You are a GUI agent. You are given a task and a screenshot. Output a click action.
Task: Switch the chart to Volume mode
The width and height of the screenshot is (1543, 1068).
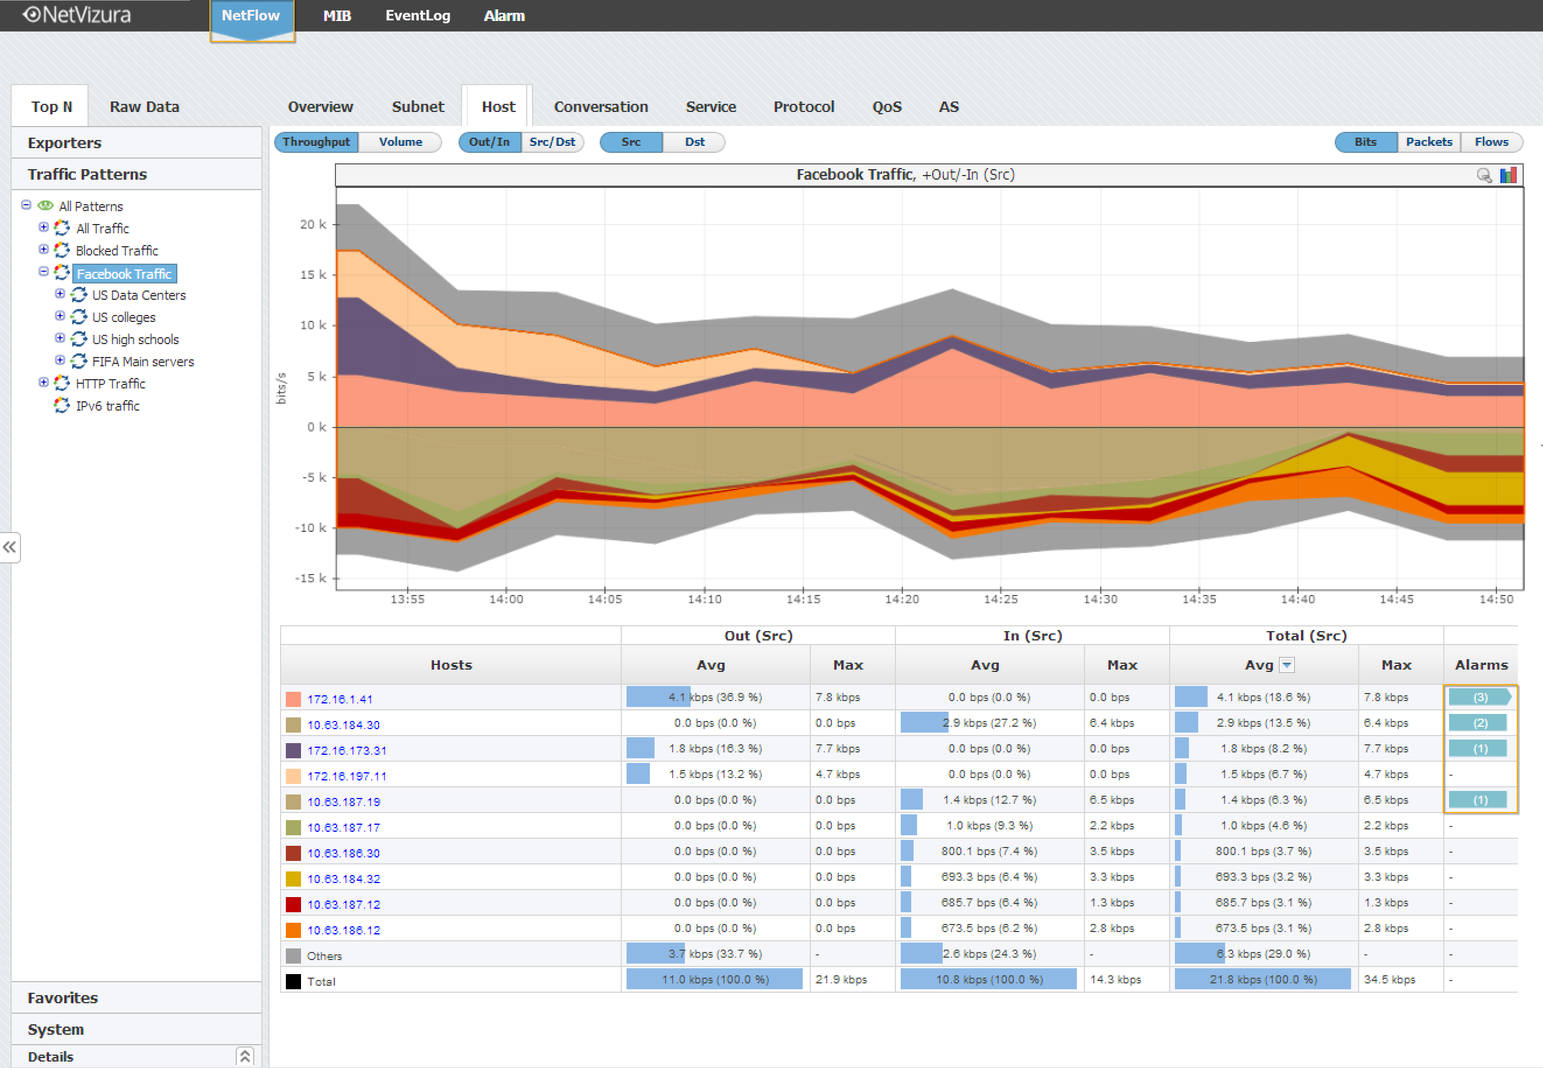coord(400,142)
